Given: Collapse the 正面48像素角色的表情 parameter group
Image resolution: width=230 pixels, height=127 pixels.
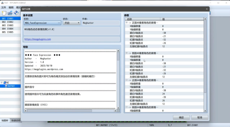Looking at the screenshot, I should (x=126, y=23).
